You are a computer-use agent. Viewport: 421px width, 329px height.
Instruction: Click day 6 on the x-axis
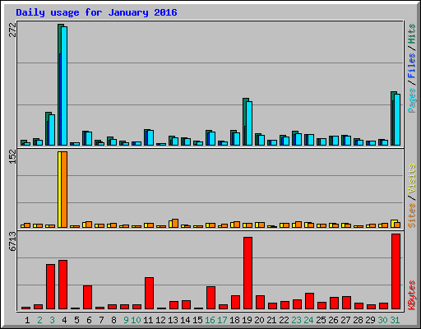pos(89,320)
